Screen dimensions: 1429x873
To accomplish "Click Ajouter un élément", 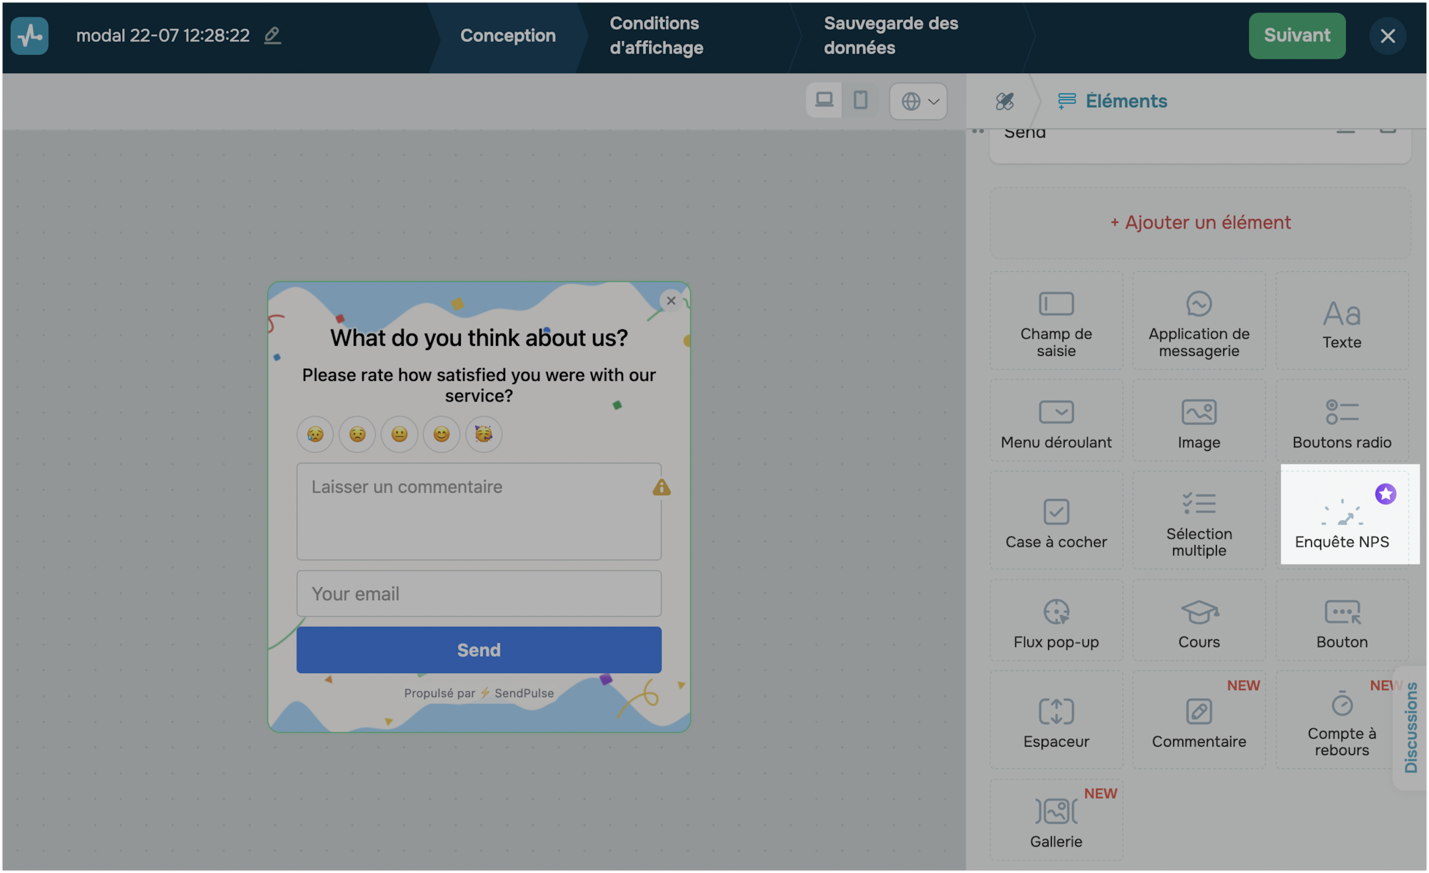I will point(1200,222).
